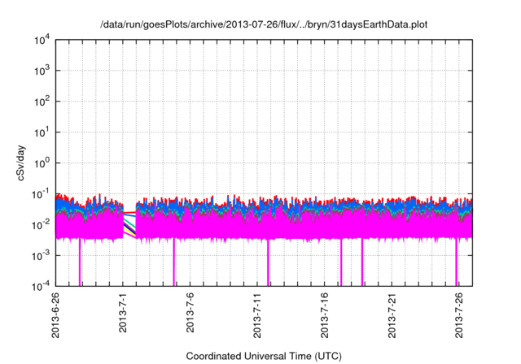This screenshot has height=364, width=521.
Task: Click the 2013-7-6 date label
Action: (x=190, y=312)
